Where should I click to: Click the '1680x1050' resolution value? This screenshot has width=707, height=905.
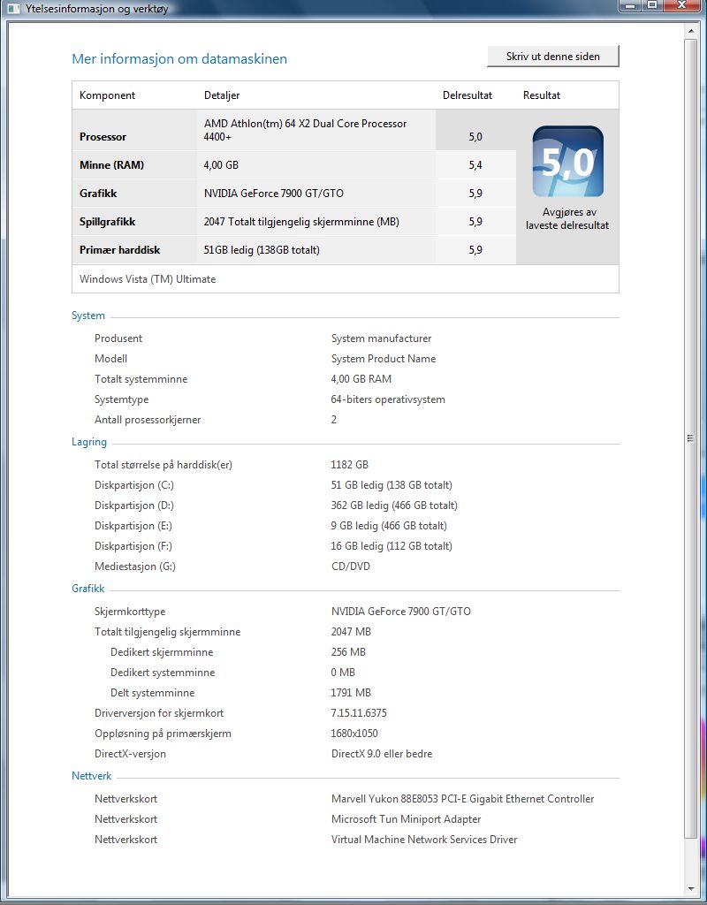[x=355, y=734]
